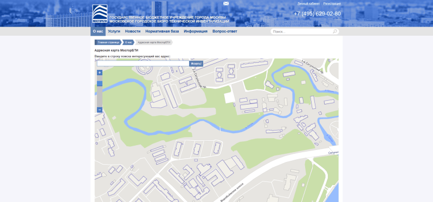Click the "Искать!" button

196,64
